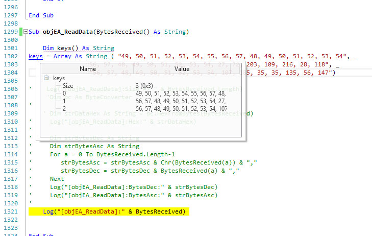Viewport: 372px width, 236px height.
Task: Click 'strBytesAsc = strBytesAsc' comment on line 1315
Action: click(x=159, y=162)
